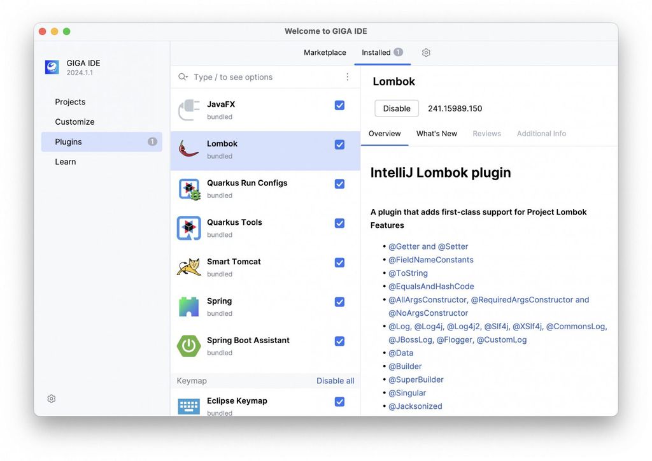Open the plugin settings gear menu
The height and width of the screenshot is (461, 652).
(425, 52)
